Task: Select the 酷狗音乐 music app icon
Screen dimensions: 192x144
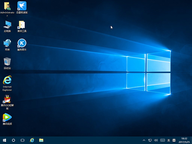Action: click(x=22, y=43)
